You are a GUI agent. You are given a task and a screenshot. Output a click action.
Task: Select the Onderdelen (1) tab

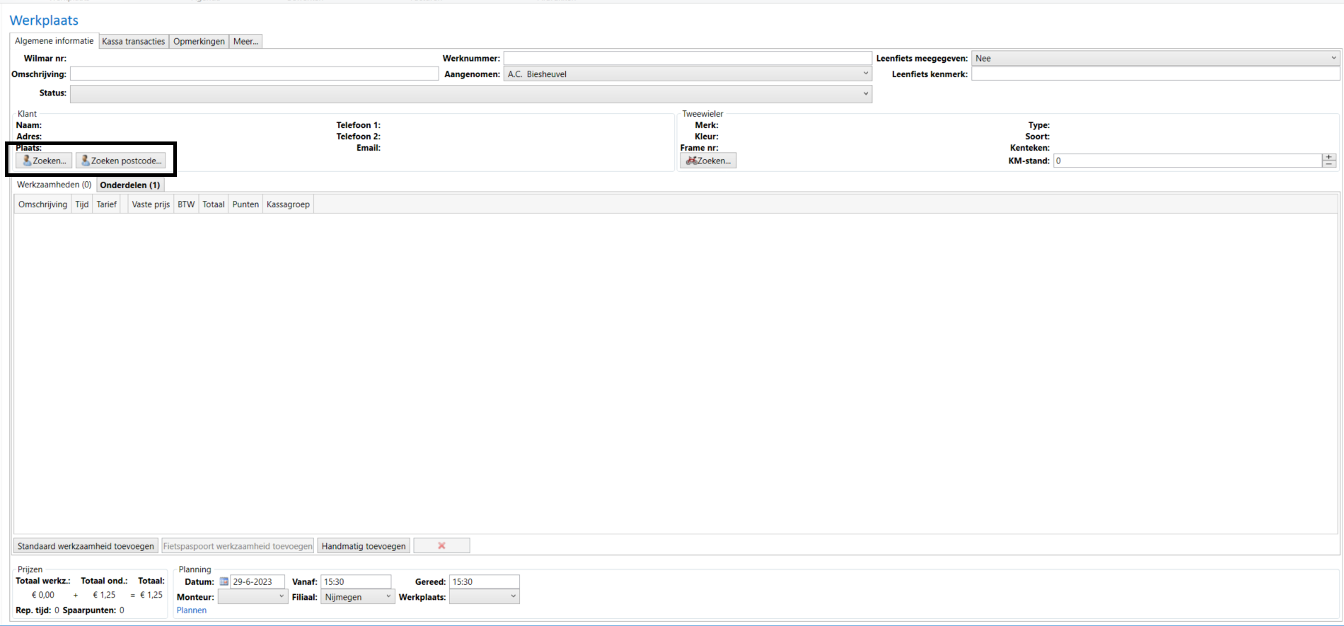(130, 185)
